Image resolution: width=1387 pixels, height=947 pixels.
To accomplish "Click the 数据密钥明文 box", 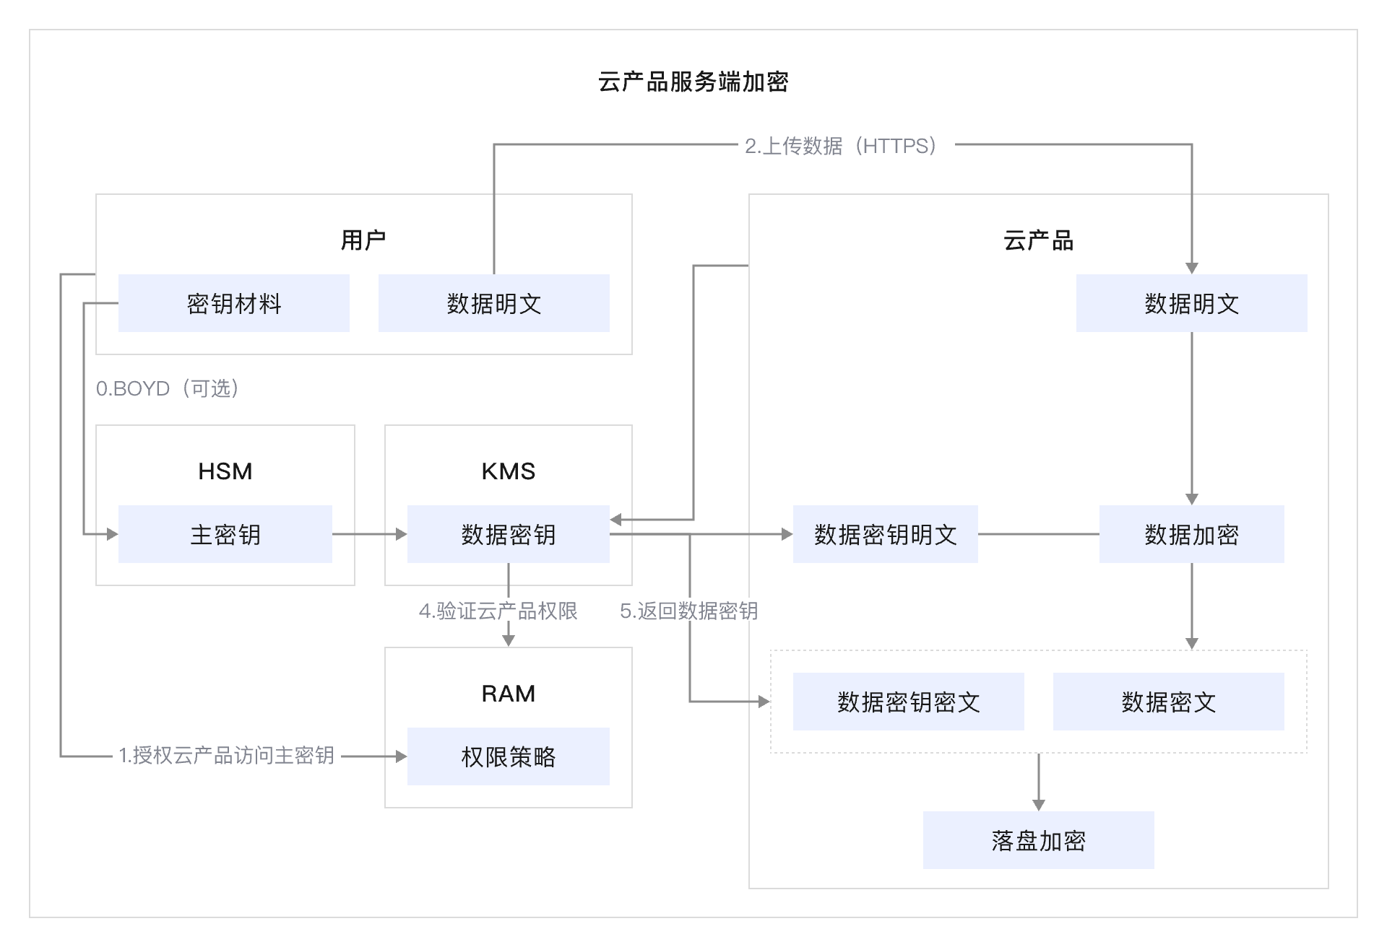I will click(885, 534).
